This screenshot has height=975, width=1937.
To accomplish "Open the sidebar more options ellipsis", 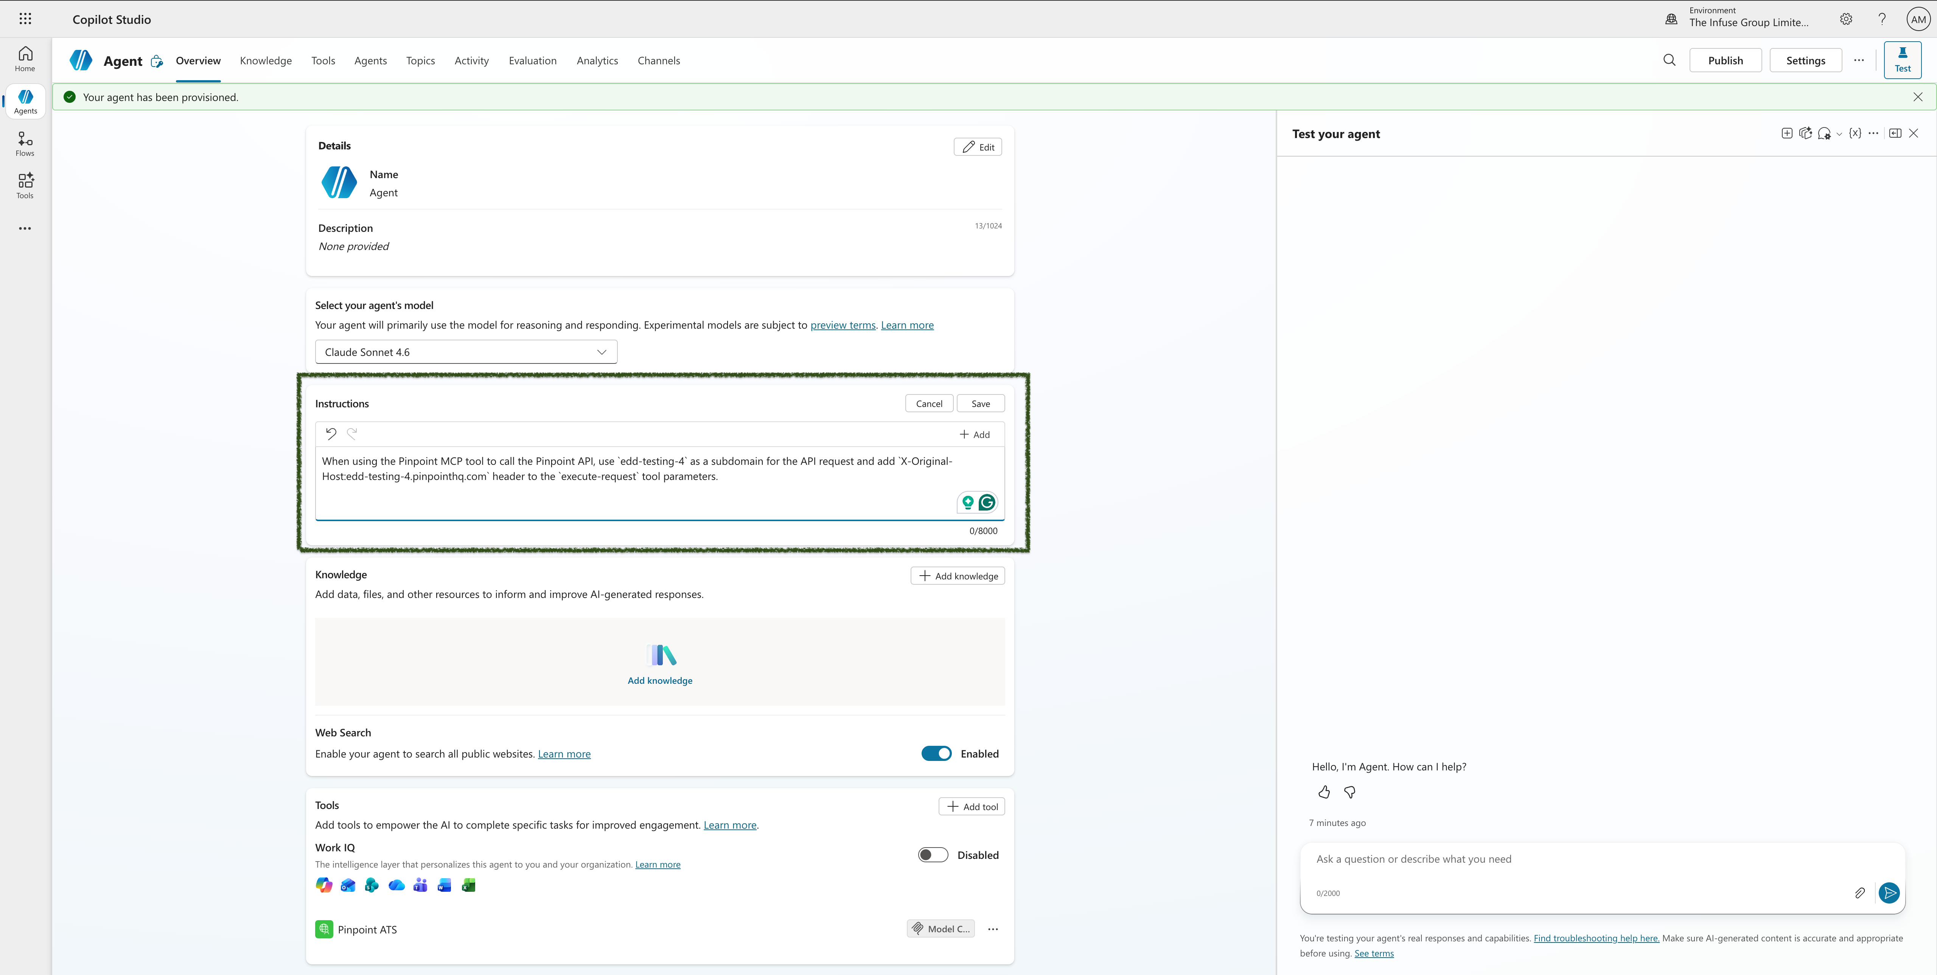I will click(25, 228).
